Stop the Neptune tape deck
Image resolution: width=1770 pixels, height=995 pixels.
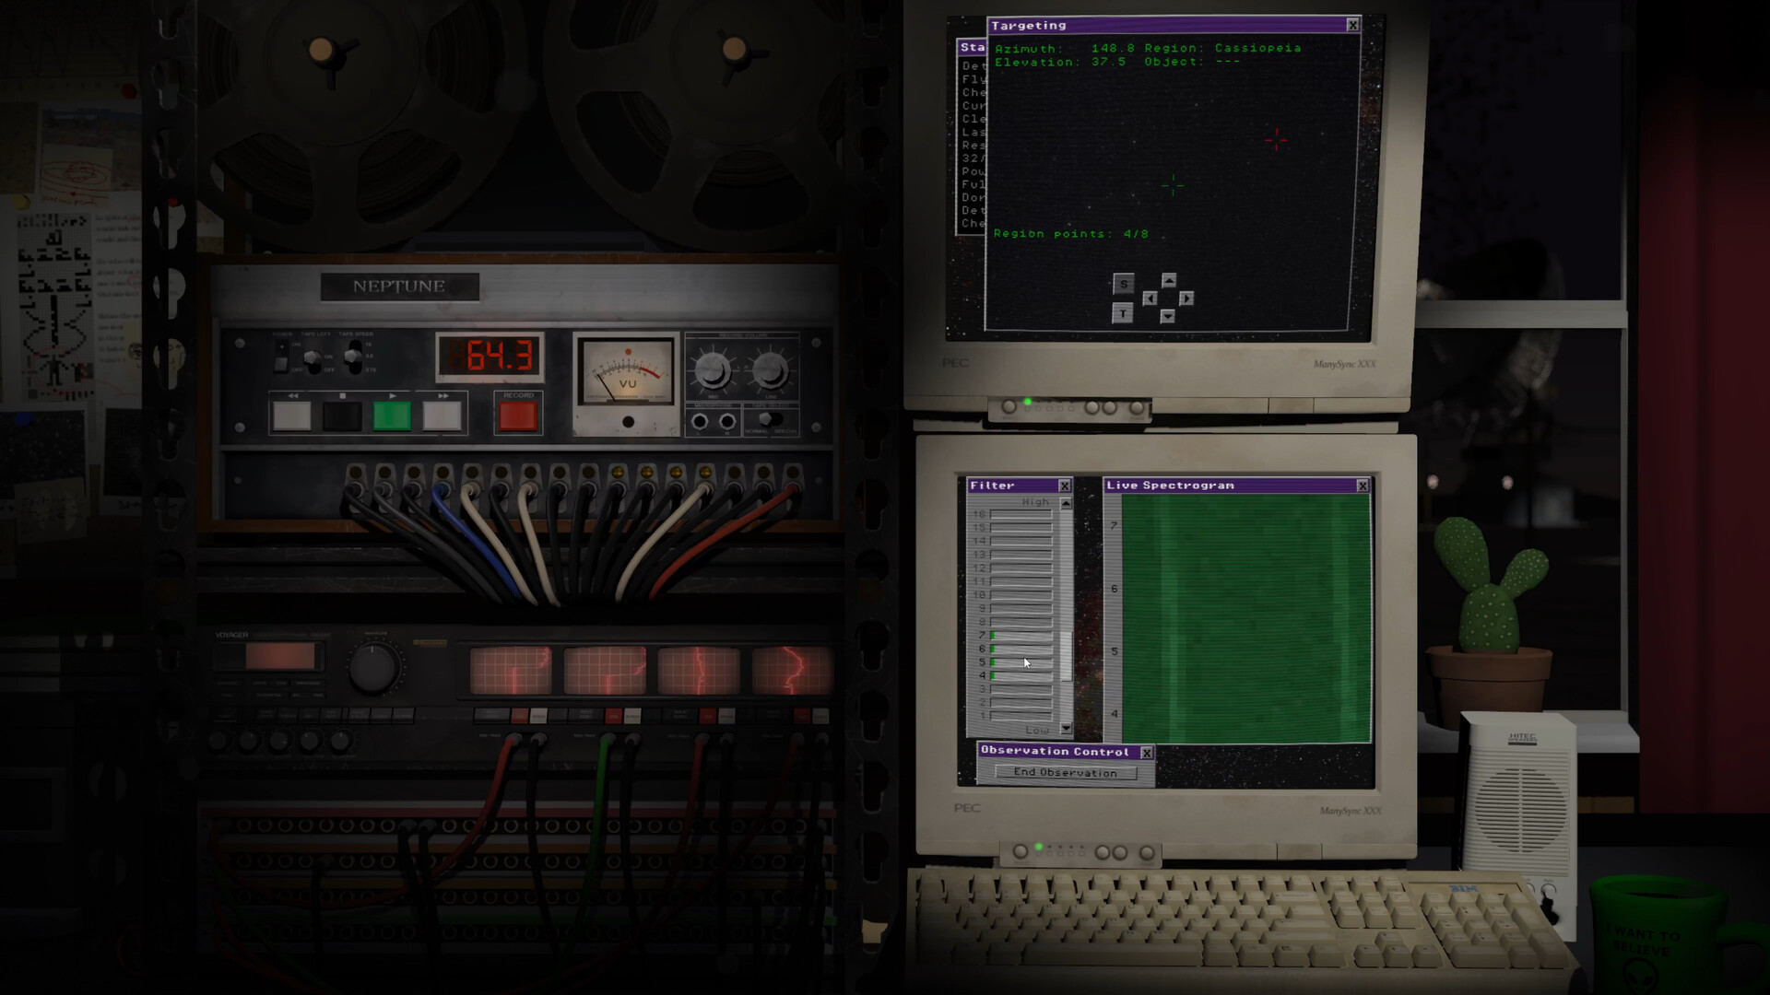342,416
